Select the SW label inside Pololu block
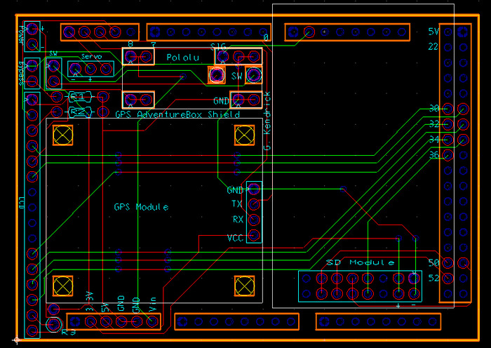Viewport: 491px width, 348px height. pos(237,76)
